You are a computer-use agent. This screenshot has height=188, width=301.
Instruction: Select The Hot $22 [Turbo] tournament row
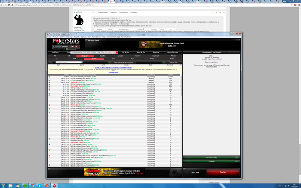(x=114, y=86)
